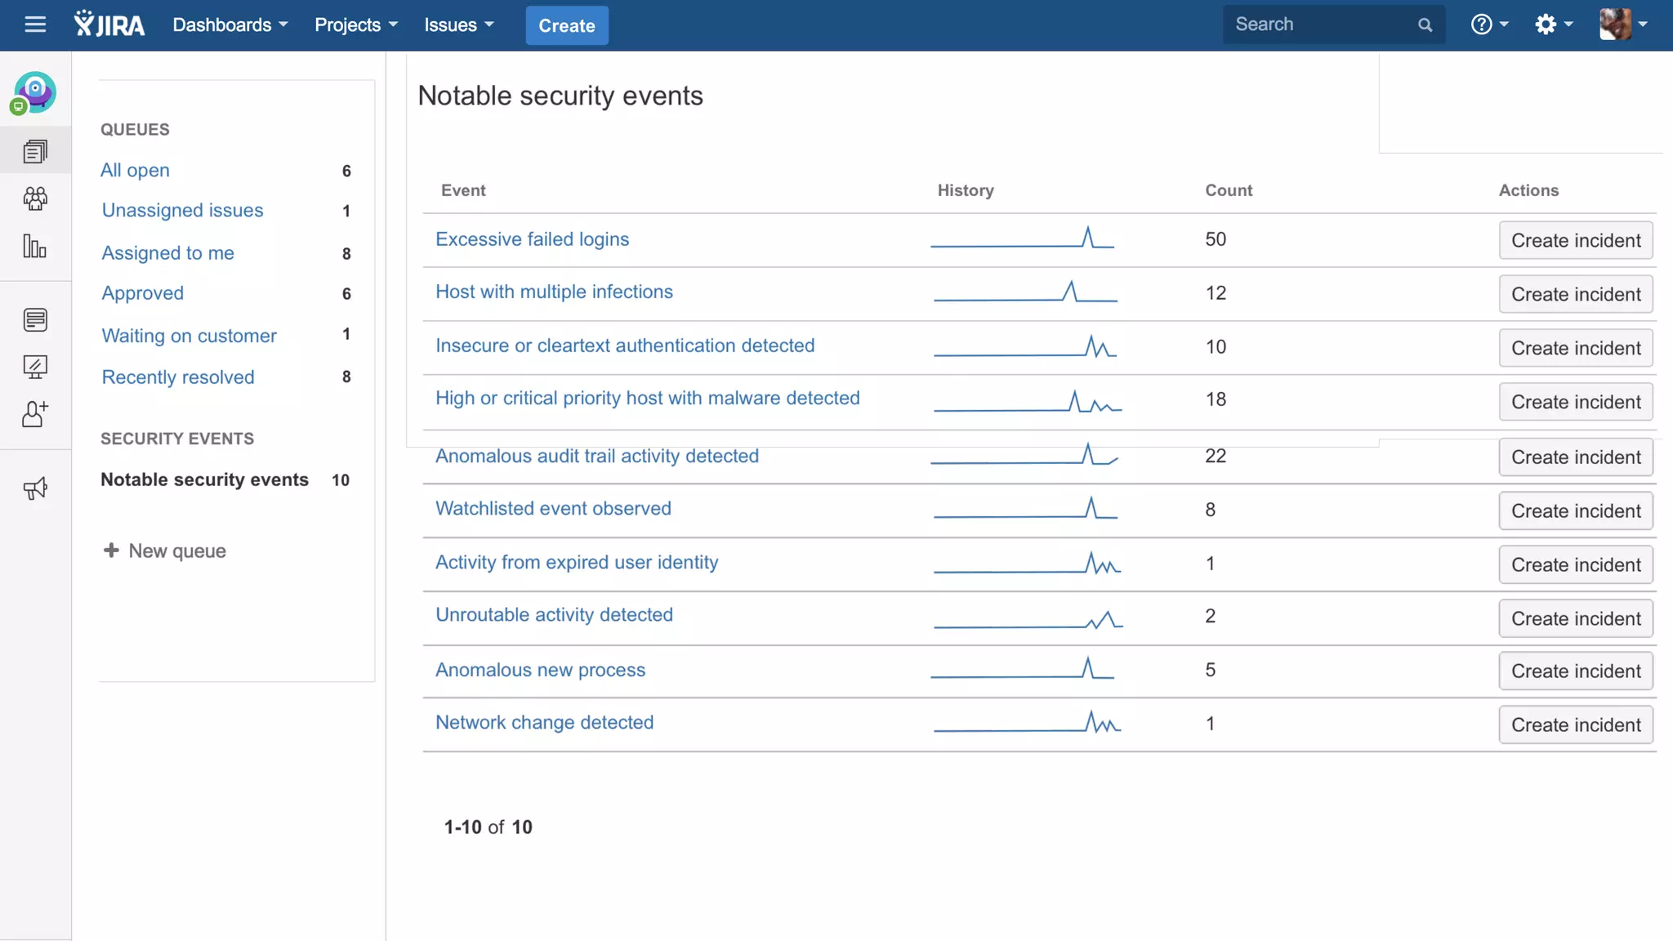The image size is (1673, 941).
Task: Click the invite team add-user icon
Action: tap(35, 414)
